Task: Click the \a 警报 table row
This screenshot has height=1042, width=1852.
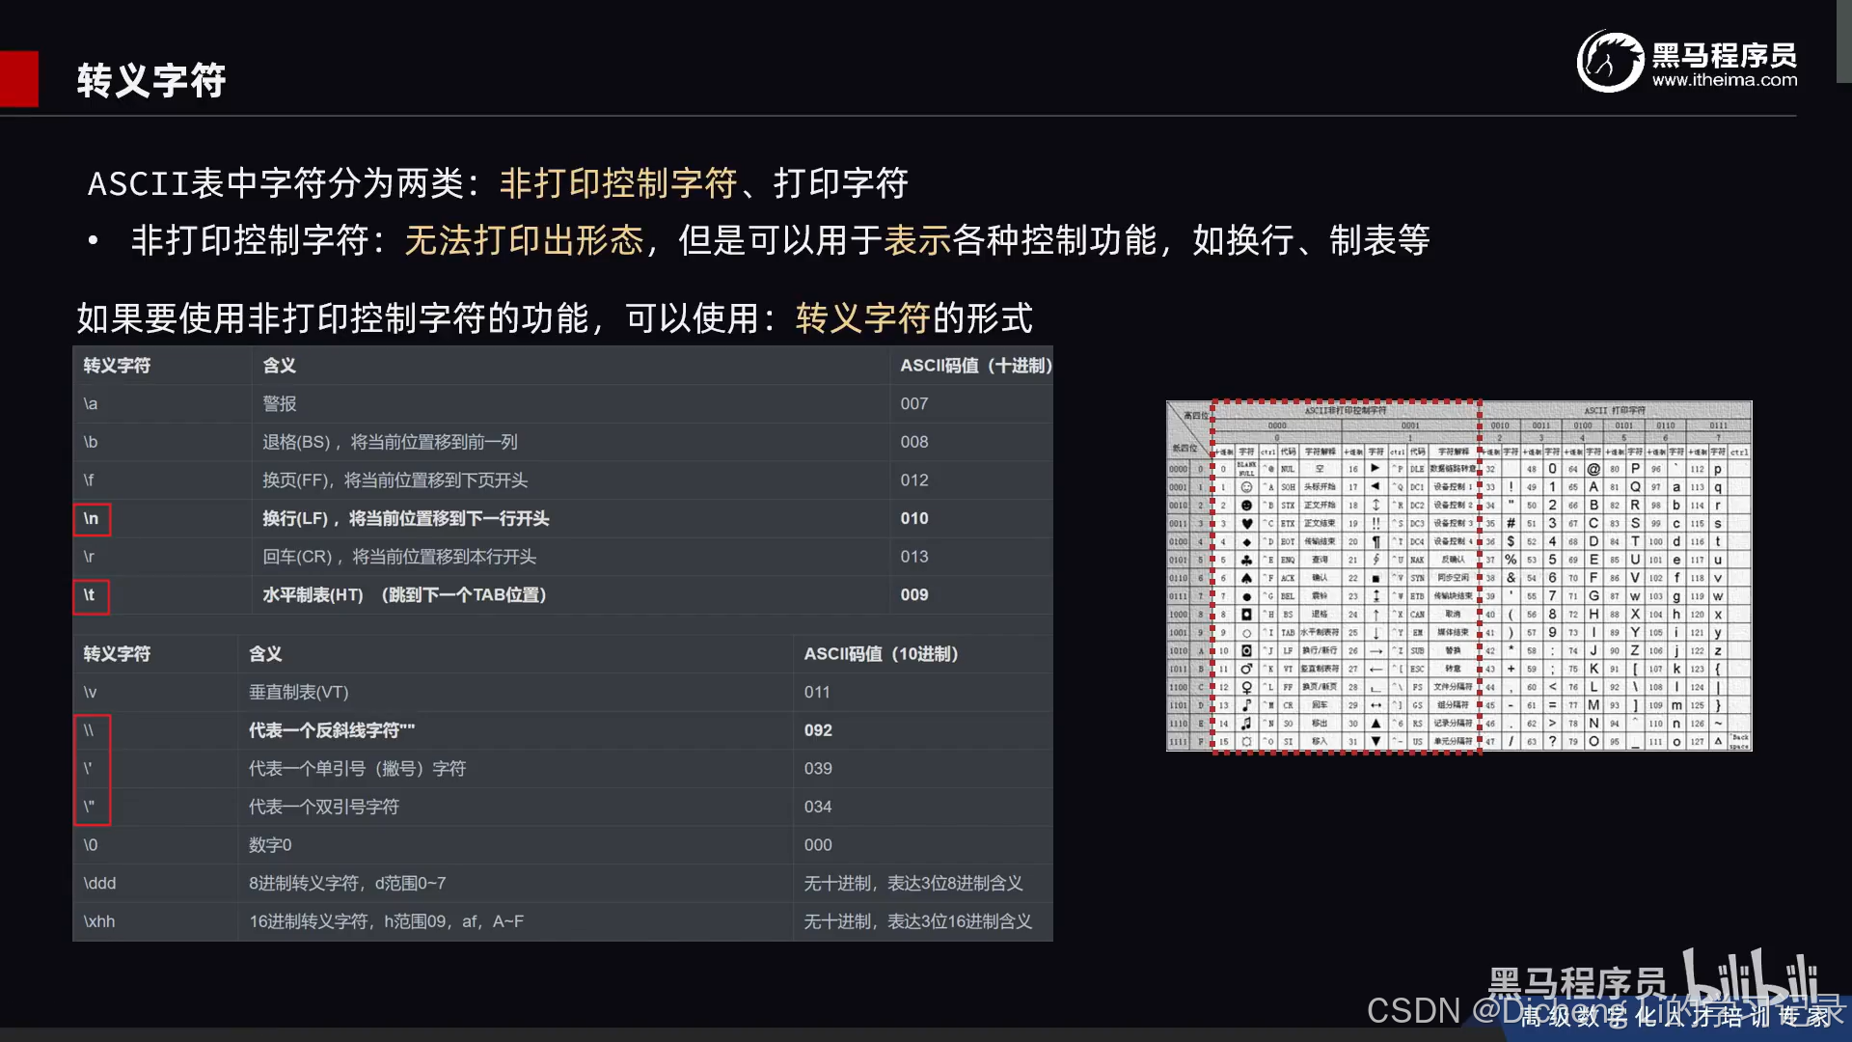Action: click(280, 404)
